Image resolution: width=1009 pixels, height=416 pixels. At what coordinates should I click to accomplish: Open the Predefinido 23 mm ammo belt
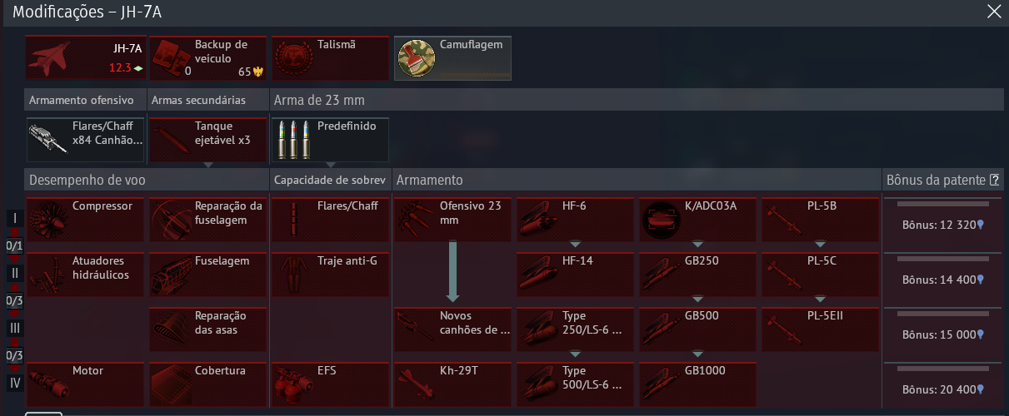[330, 140]
